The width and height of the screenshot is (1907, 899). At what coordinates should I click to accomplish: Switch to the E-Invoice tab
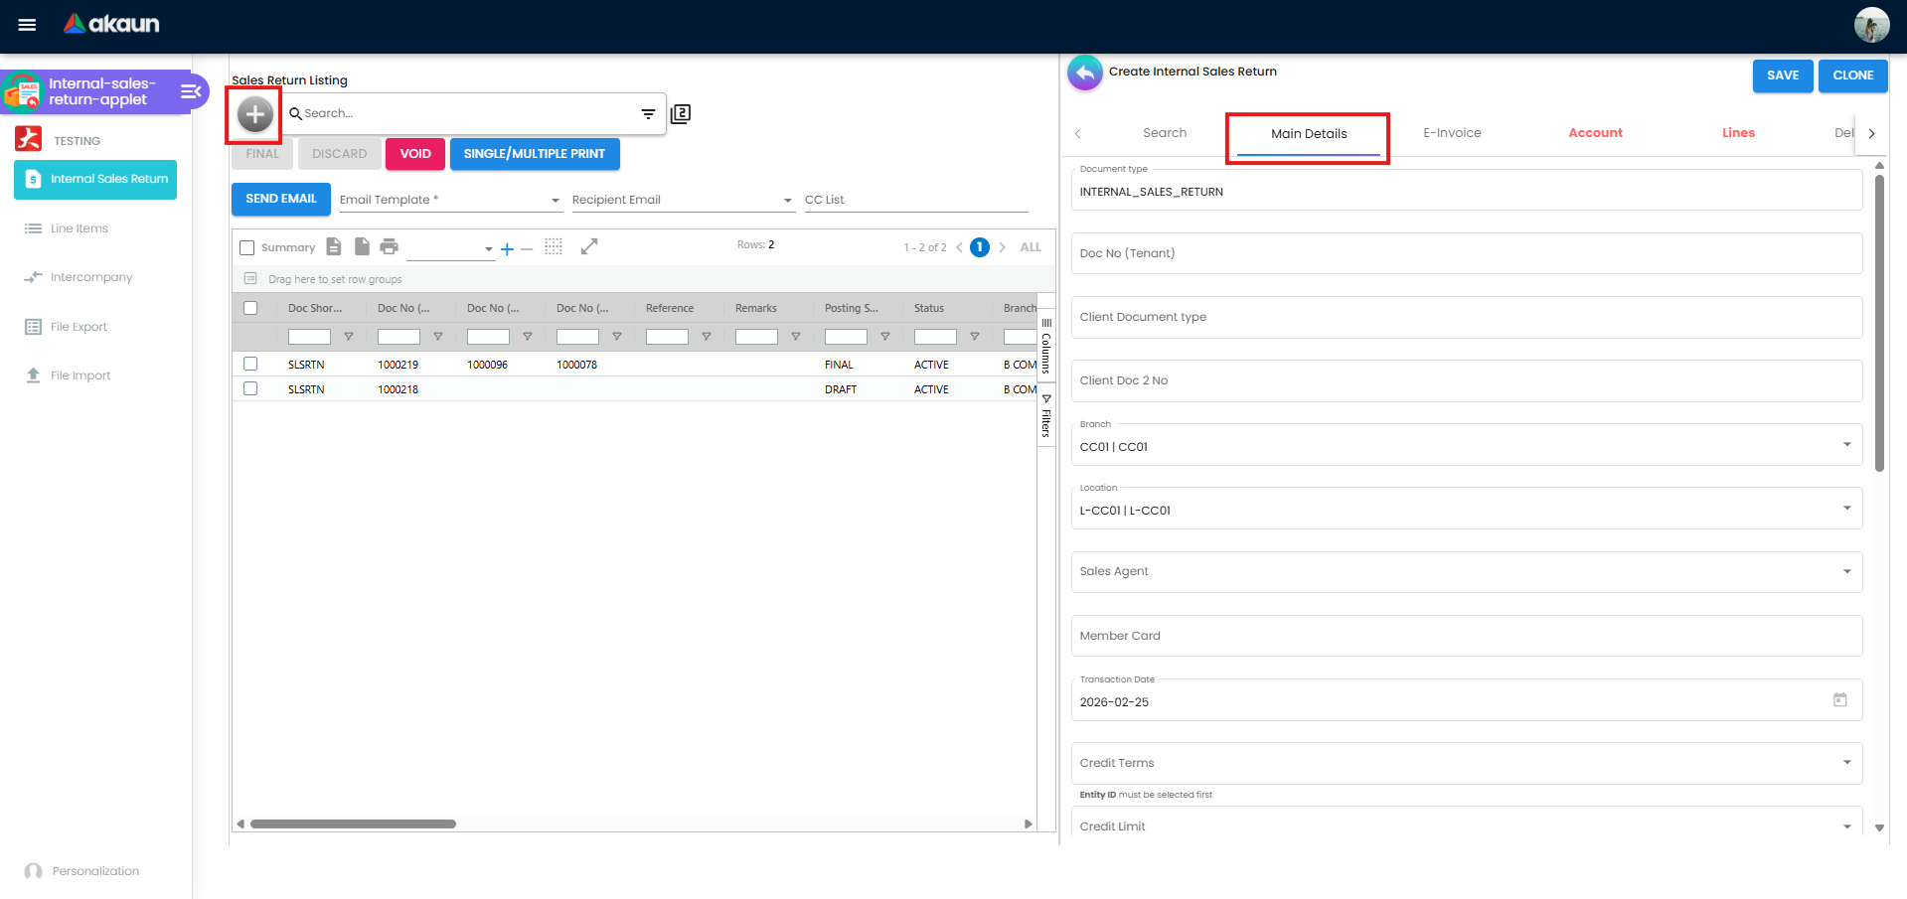(x=1452, y=132)
